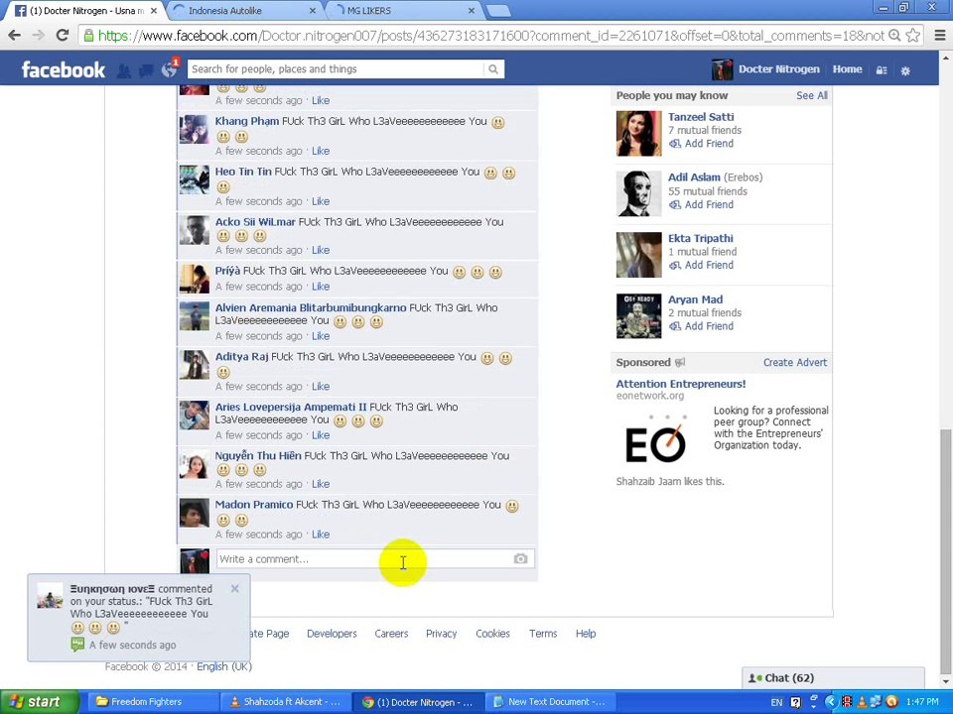Click browser forward arrow

pos(39,36)
